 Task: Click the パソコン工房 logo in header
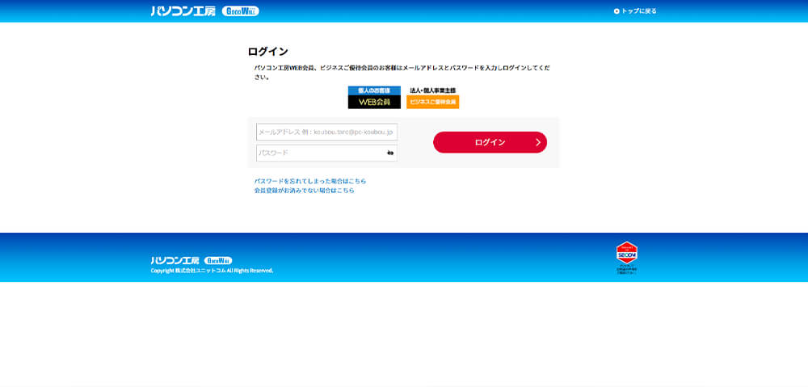(183, 11)
